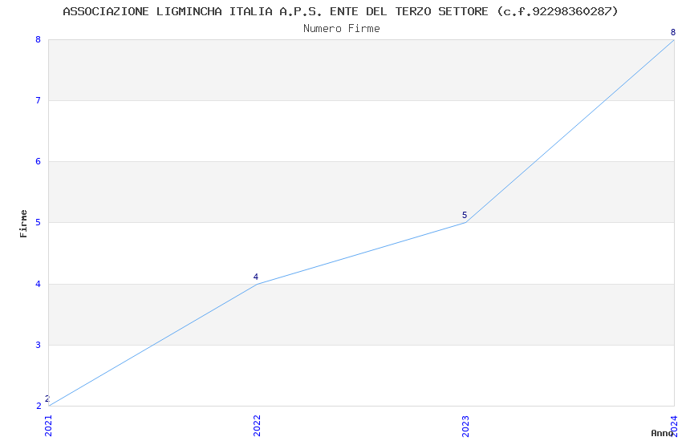This screenshot has width=682, height=441.
Task: Click y-axis tick value 3
Action: [x=39, y=345]
